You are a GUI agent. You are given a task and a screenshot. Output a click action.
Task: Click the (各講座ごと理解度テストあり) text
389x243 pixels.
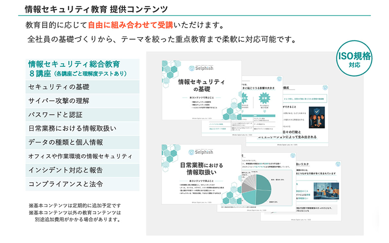coord(90,74)
